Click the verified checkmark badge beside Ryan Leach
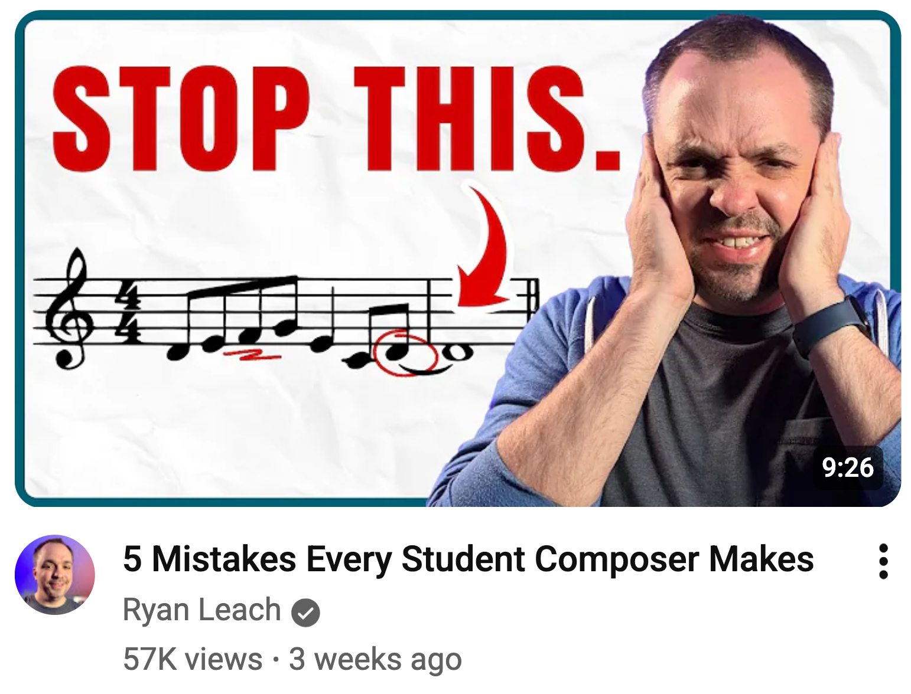Viewport: 911px width, 694px height. click(x=305, y=612)
